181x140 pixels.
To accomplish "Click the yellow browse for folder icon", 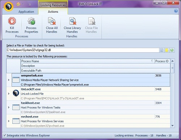I will [167, 50].
